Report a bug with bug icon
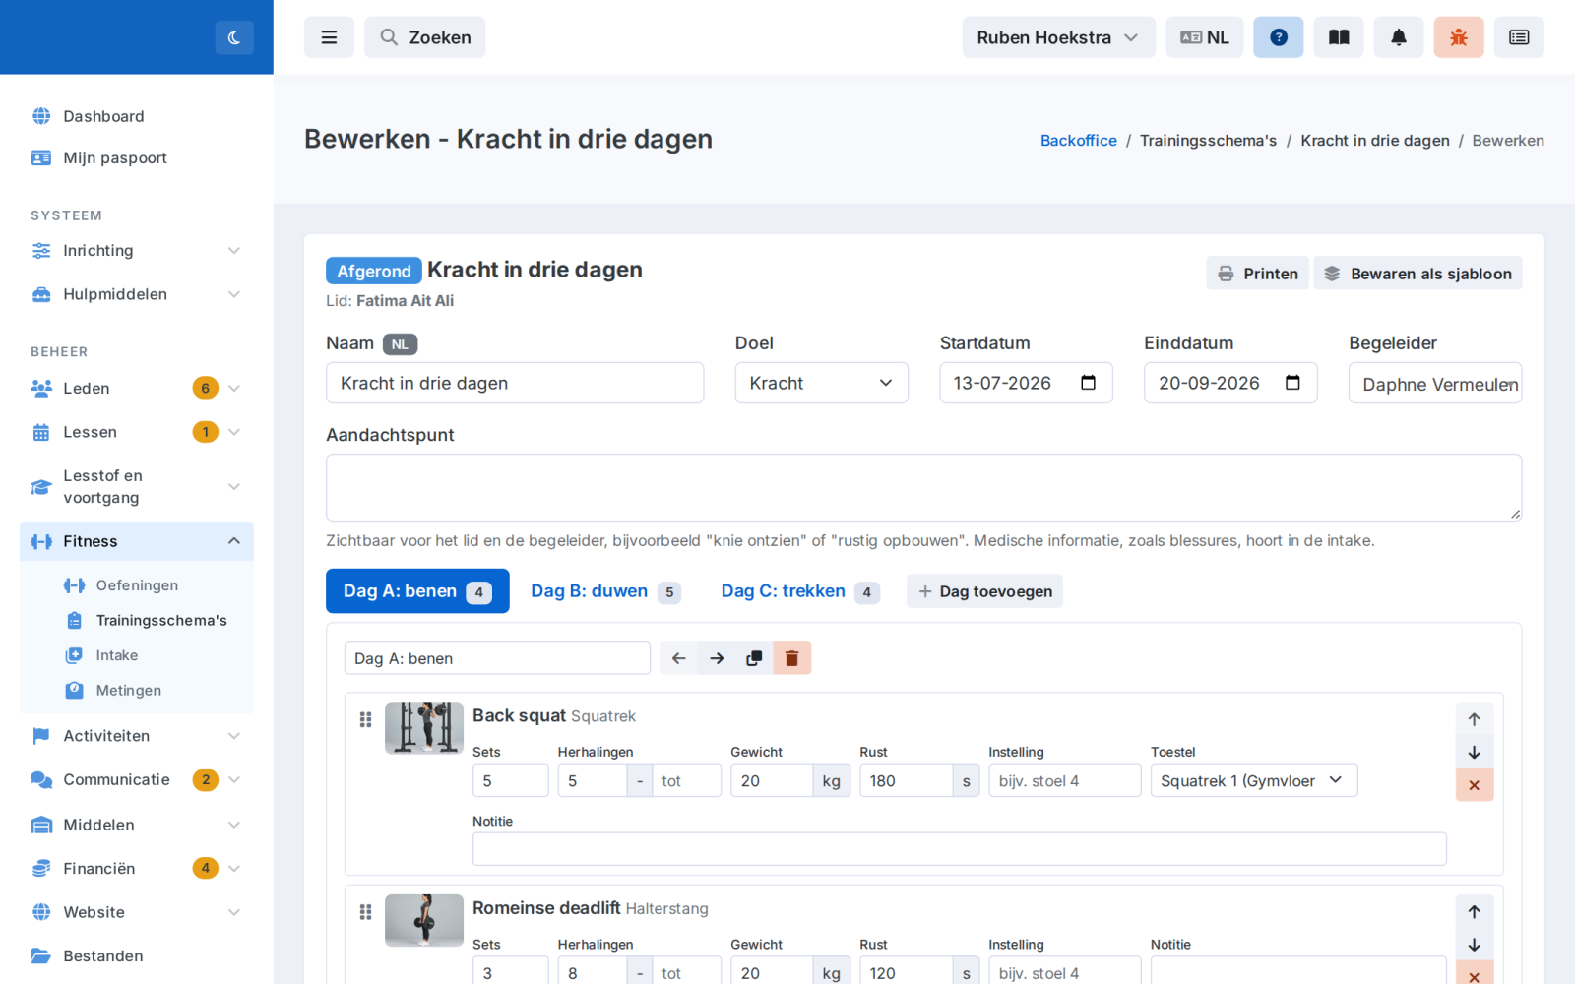Screen dimensions: 1575x984 pyautogui.click(x=1459, y=37)
